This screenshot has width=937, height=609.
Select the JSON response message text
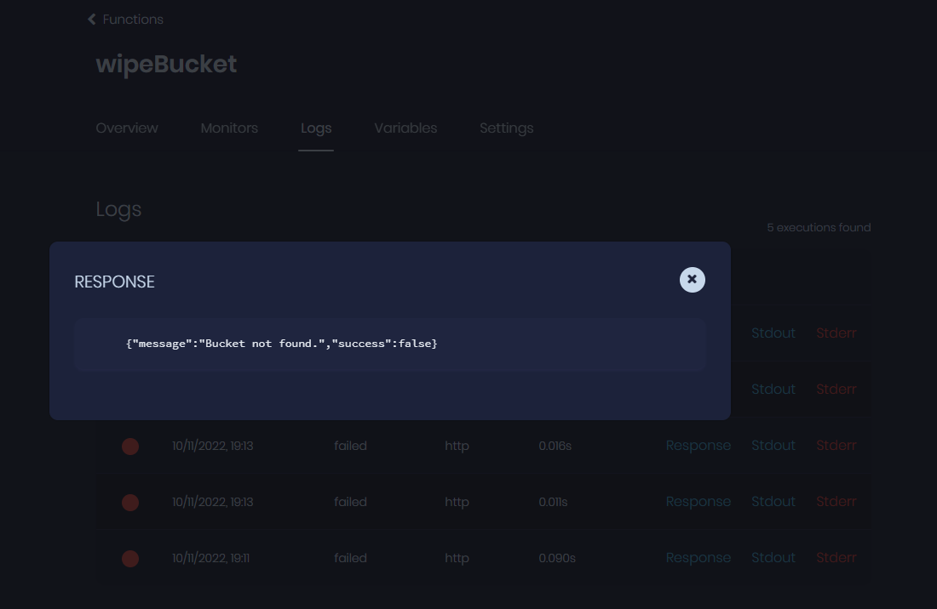pos(281,344)
